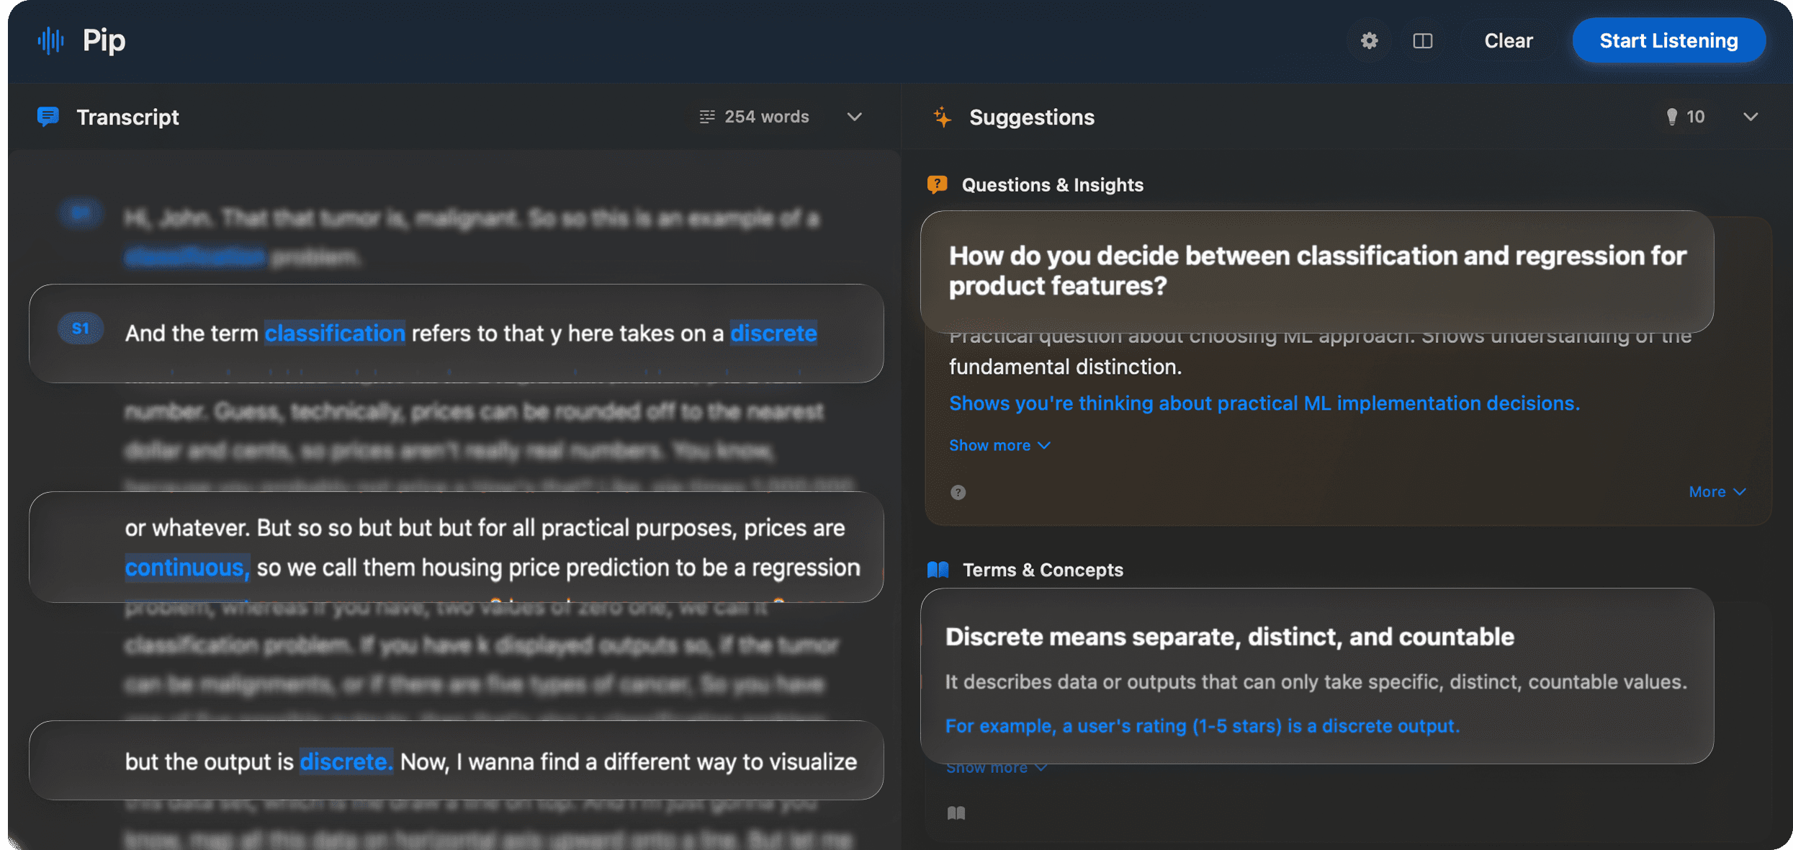Toggle the split panel layout icon
The width and height of the screenshot is (1793, 850).
click(1422, 40)
